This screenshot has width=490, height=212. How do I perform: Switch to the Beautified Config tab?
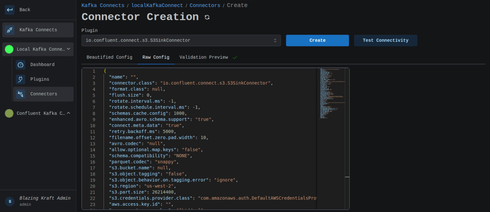(x=109, y=57)
